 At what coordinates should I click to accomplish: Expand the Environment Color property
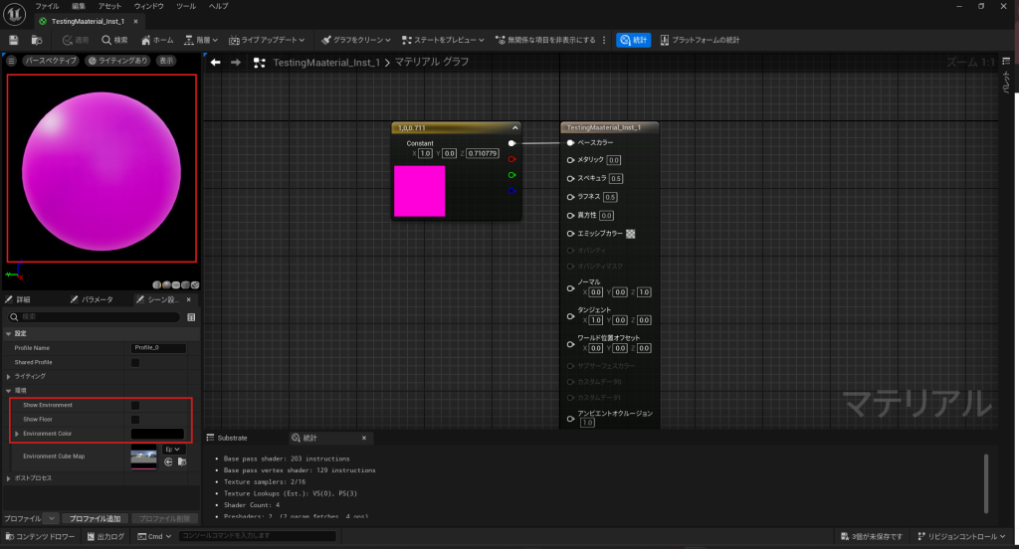point(17,434)
